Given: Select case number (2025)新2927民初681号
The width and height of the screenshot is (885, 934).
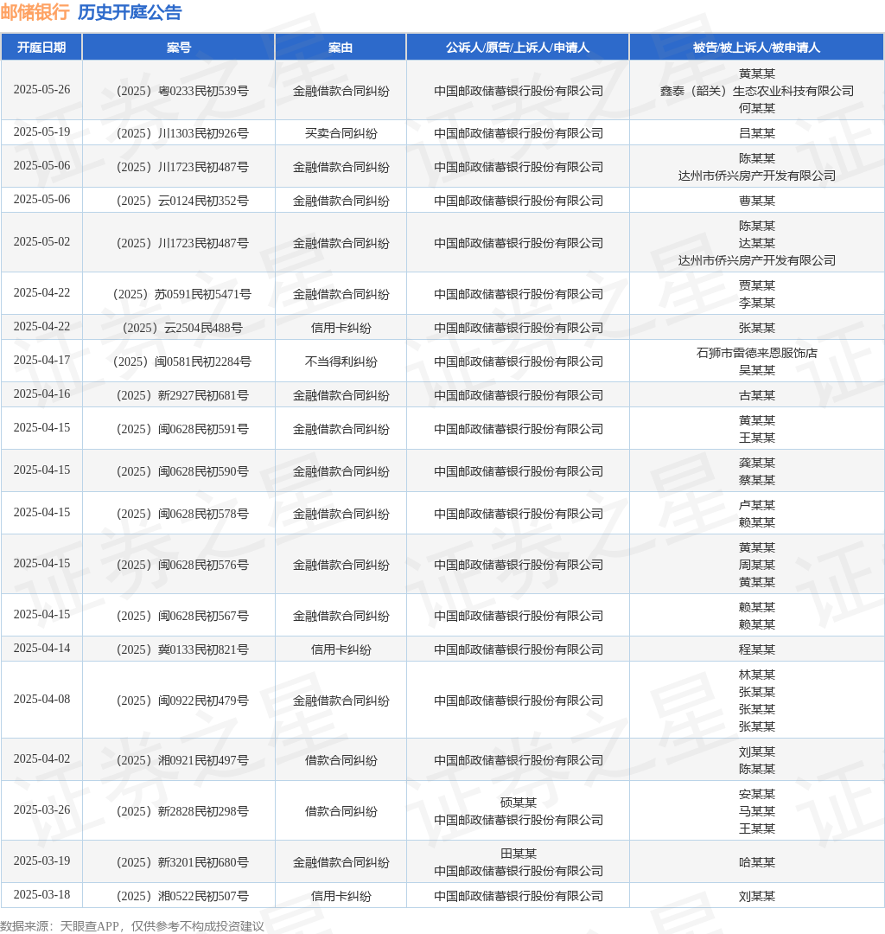Looking at the screenshot, I should click(x=181, y=395).
